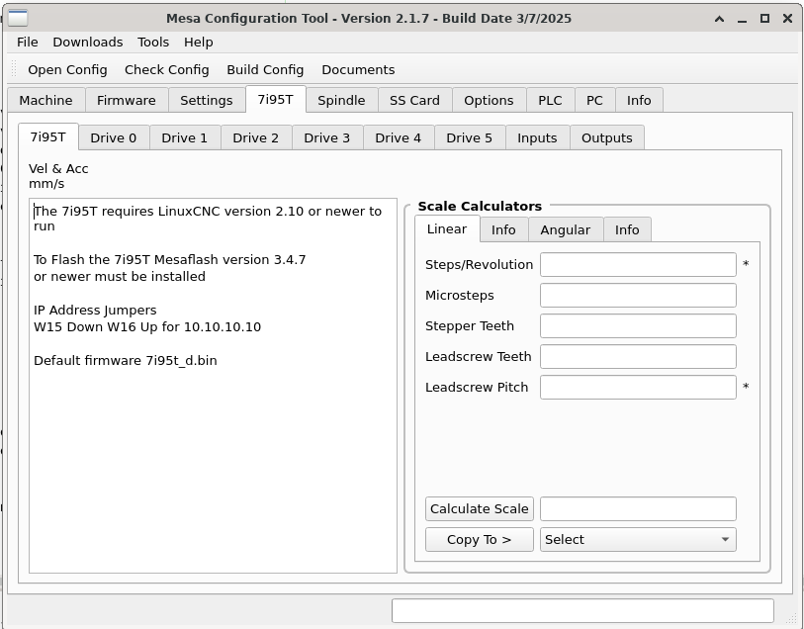Click the Copy To > button
This screenshot has height=629, width=804.
pos(480,540)
